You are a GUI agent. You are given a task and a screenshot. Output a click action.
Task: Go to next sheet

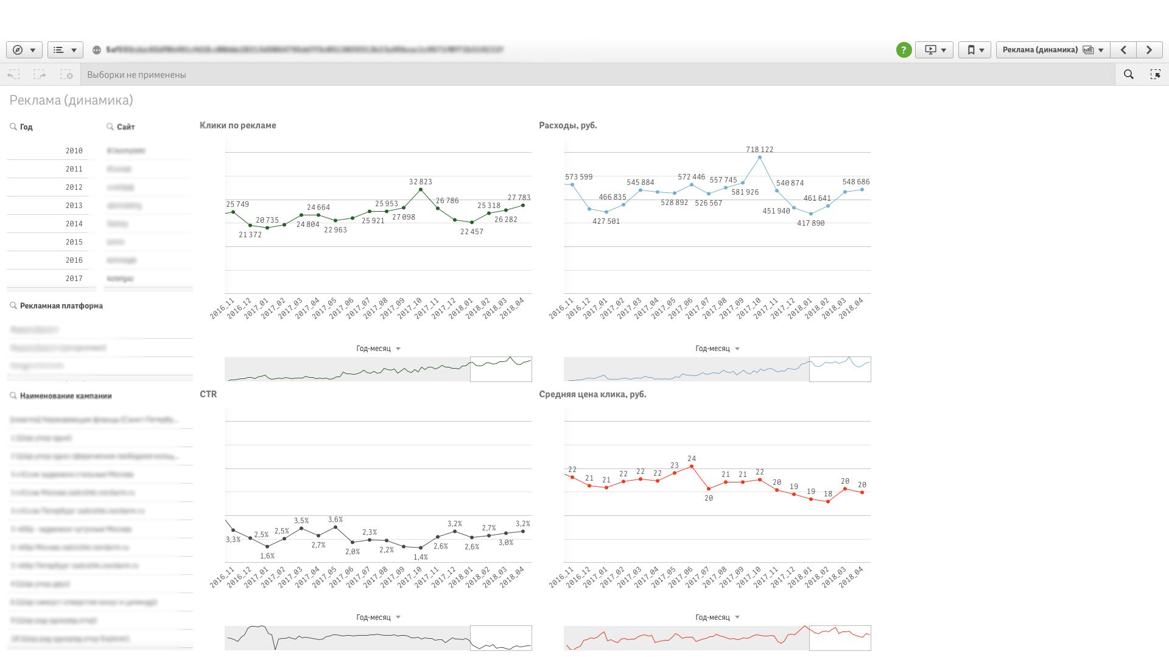tap(1150, 50)
